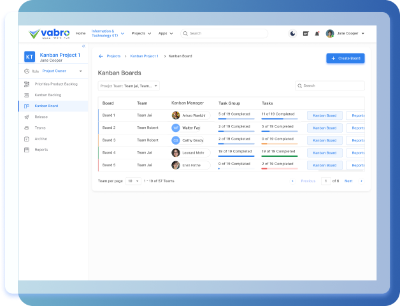This screenshot has height=306, width=400.
Task: Open the Apps menu in the top bar
Action: pyautogui.click(x=165, y=33)
